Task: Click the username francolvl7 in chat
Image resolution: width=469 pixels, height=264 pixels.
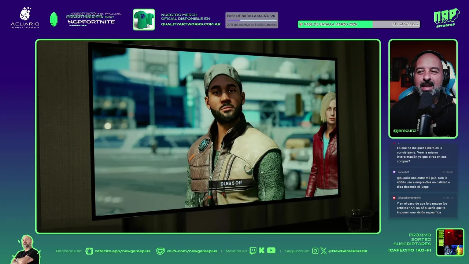Action: (x=403, y=172)
